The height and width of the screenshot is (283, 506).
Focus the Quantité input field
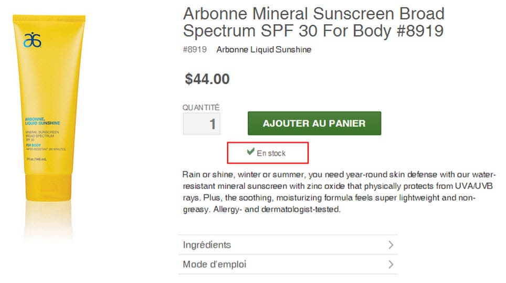point(202,124)
